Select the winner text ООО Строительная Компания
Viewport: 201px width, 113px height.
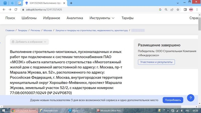tap(176, 51)
